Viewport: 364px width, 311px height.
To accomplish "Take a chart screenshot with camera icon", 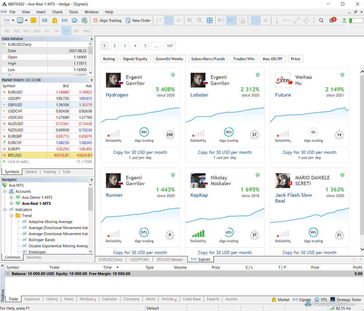I will tap(242, 20).
